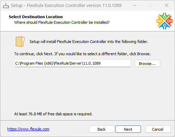Go Back to the previous setup step
The height and width of the screenshot is (137, 175).
click(x=102, y=129)
